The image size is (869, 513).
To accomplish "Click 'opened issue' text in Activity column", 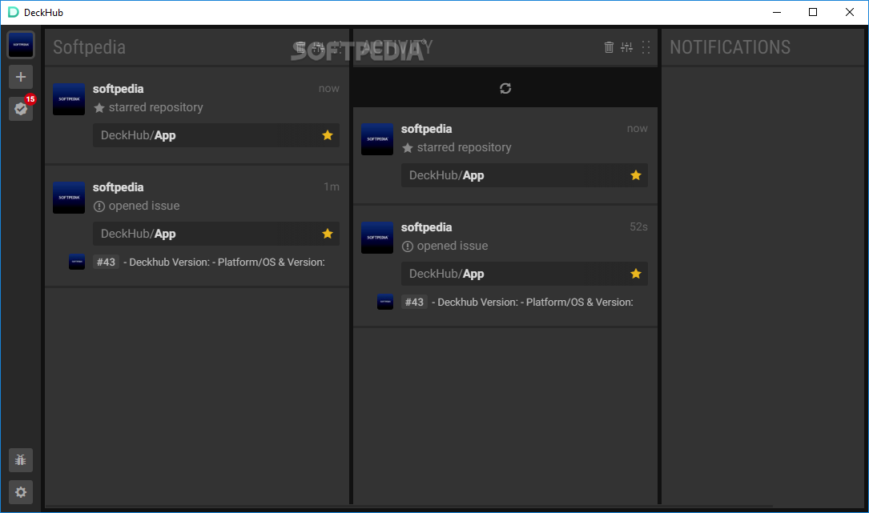I will (x=453, y=246).
